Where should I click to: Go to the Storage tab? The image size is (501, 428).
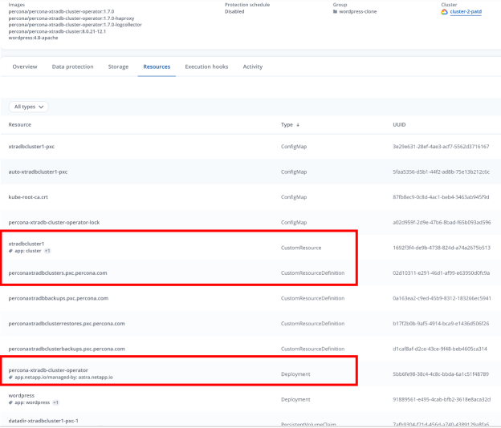click(118, 67)
